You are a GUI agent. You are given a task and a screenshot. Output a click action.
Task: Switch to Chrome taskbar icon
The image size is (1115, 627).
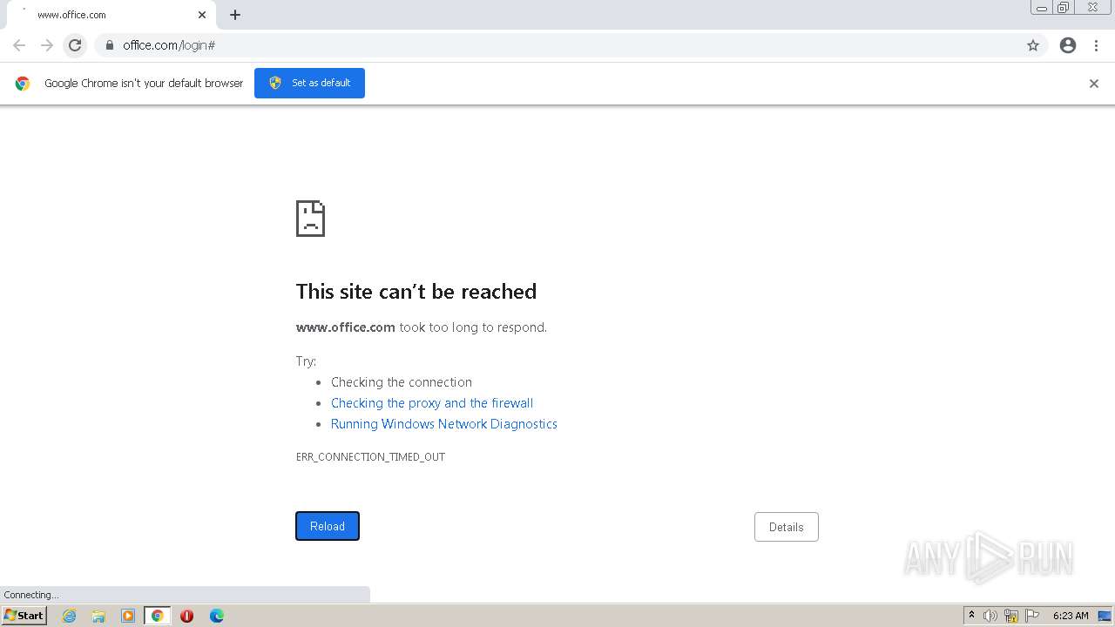158,616
